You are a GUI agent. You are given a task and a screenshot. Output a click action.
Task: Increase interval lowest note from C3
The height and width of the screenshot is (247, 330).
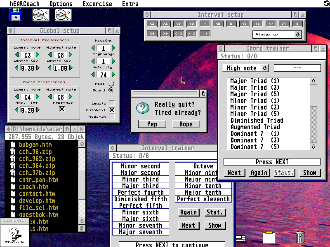(38, 55)
